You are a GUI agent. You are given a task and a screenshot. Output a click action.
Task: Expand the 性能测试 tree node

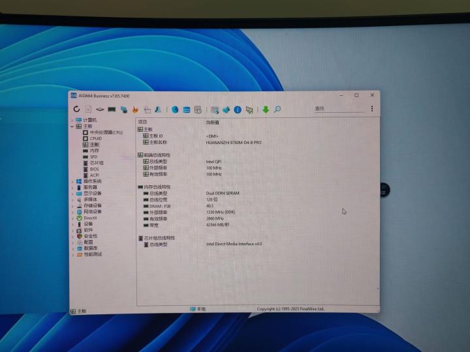tap(72, 255)
